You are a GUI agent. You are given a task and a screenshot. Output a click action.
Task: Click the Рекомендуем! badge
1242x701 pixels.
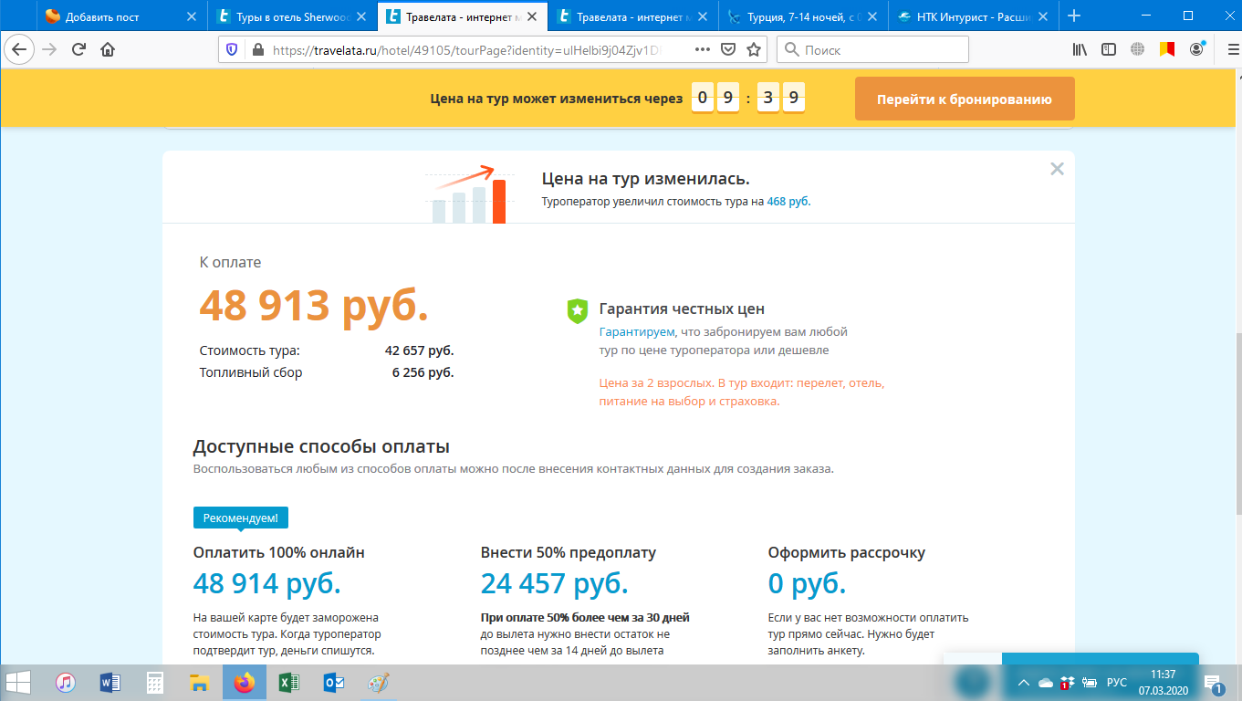click(241, 518)
